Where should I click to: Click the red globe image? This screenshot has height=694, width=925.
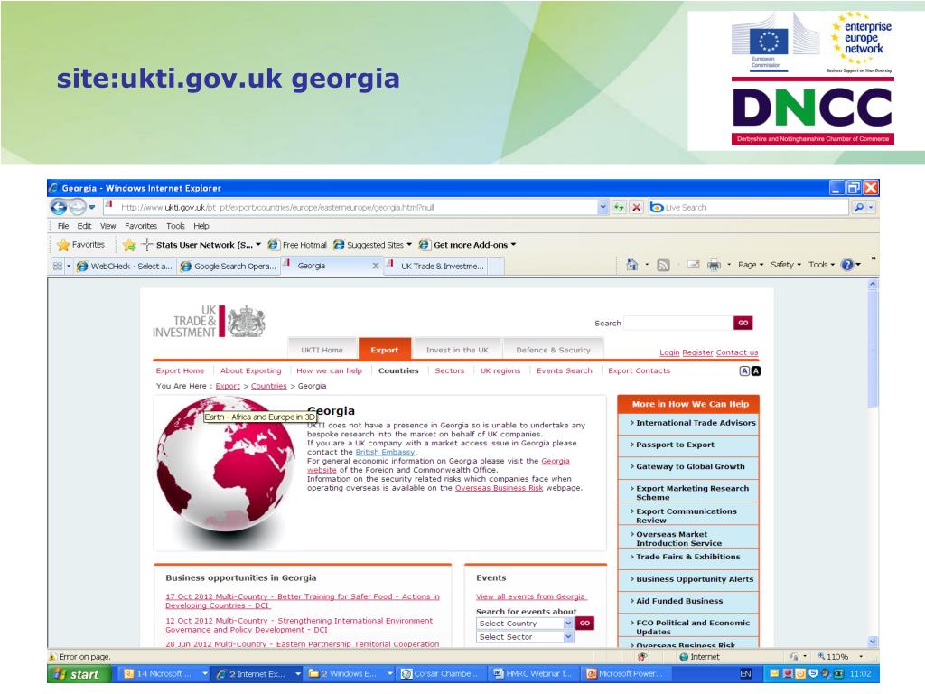point(225,464)
